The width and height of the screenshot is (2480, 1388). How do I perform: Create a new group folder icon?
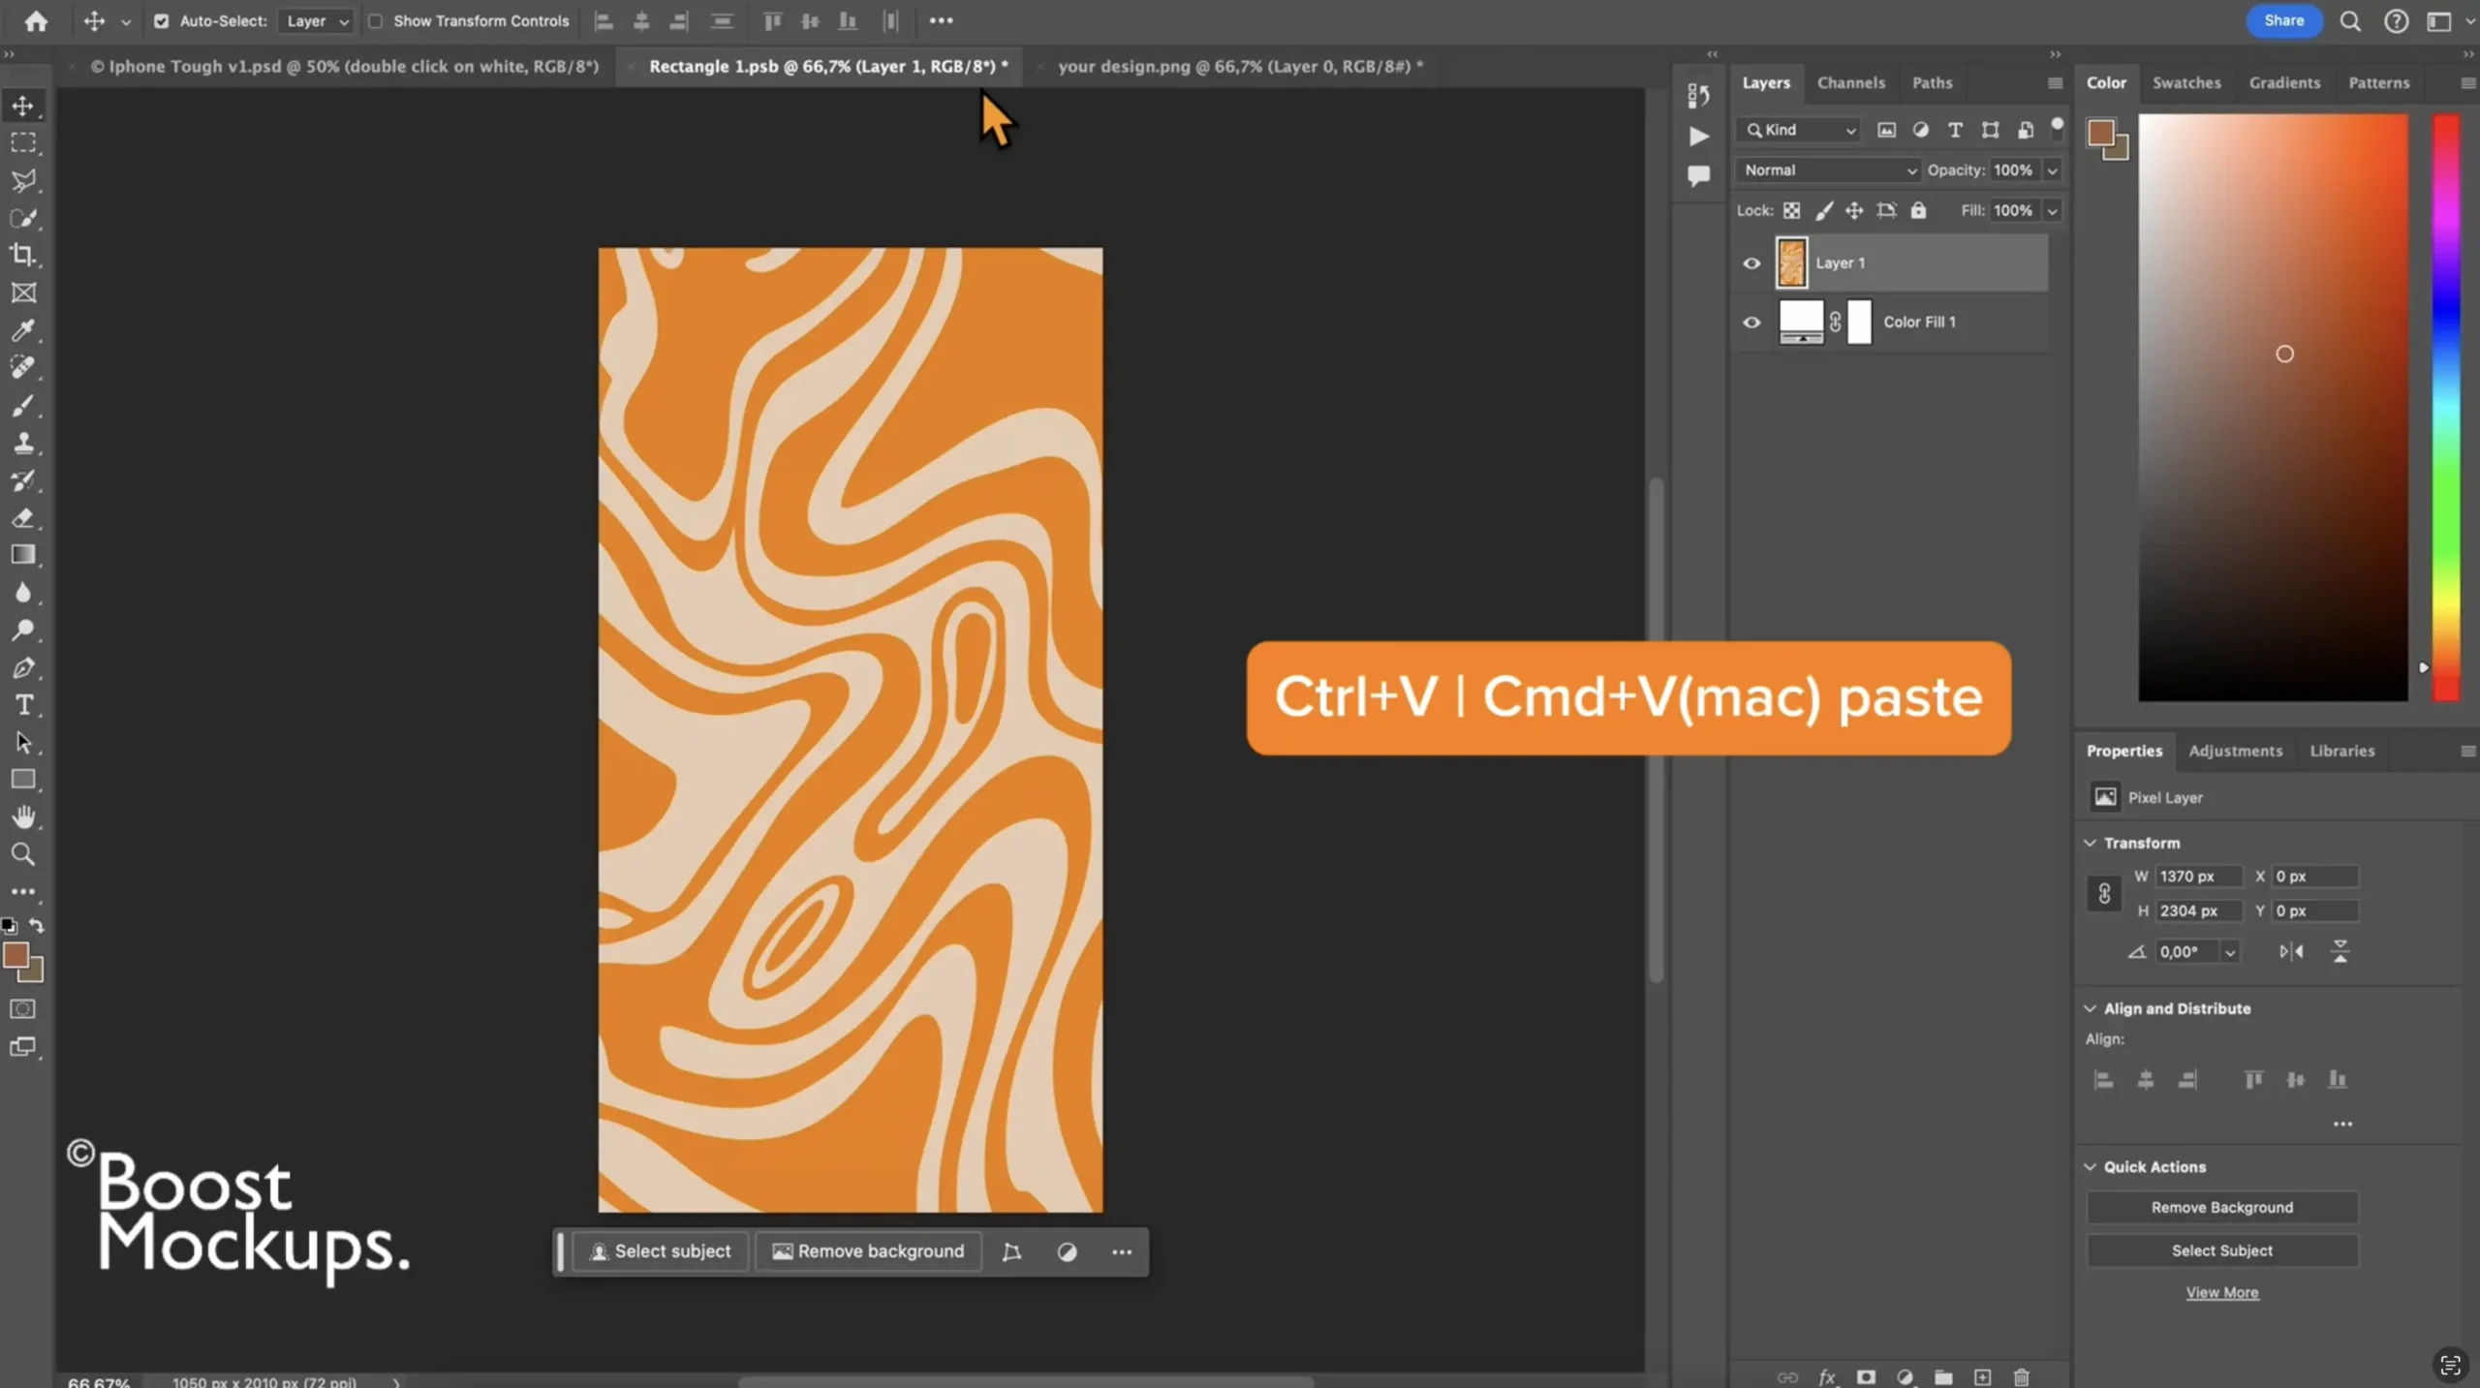[1943, 1376]
